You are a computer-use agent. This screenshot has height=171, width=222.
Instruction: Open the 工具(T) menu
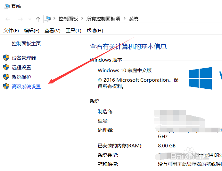coord(73,30)
